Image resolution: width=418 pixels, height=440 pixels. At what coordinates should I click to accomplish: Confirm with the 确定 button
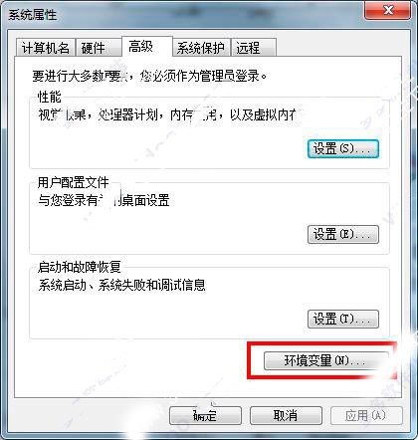205,415
